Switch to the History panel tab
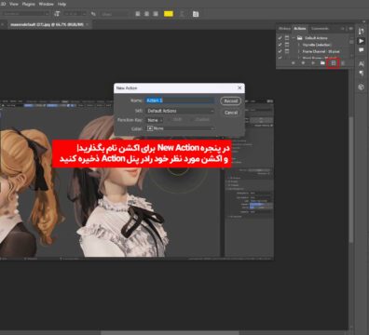 click(284, 29)
